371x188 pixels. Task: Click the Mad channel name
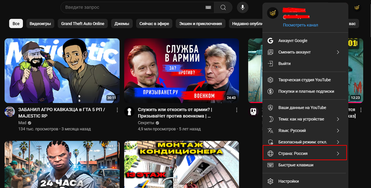pyautogui.click(x=22, y=123)
